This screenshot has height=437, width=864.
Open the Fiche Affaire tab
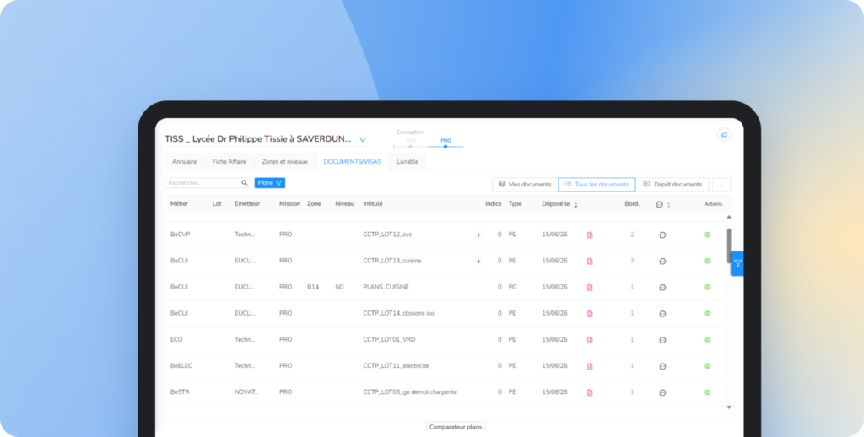click(229, 162)
